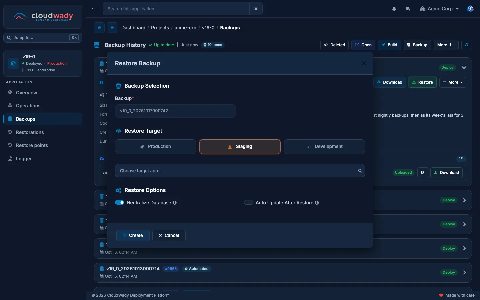The width and height of the screenshot is (480, 300).
Task: Click the Open button in toolbar
Action: pos(363,45)
